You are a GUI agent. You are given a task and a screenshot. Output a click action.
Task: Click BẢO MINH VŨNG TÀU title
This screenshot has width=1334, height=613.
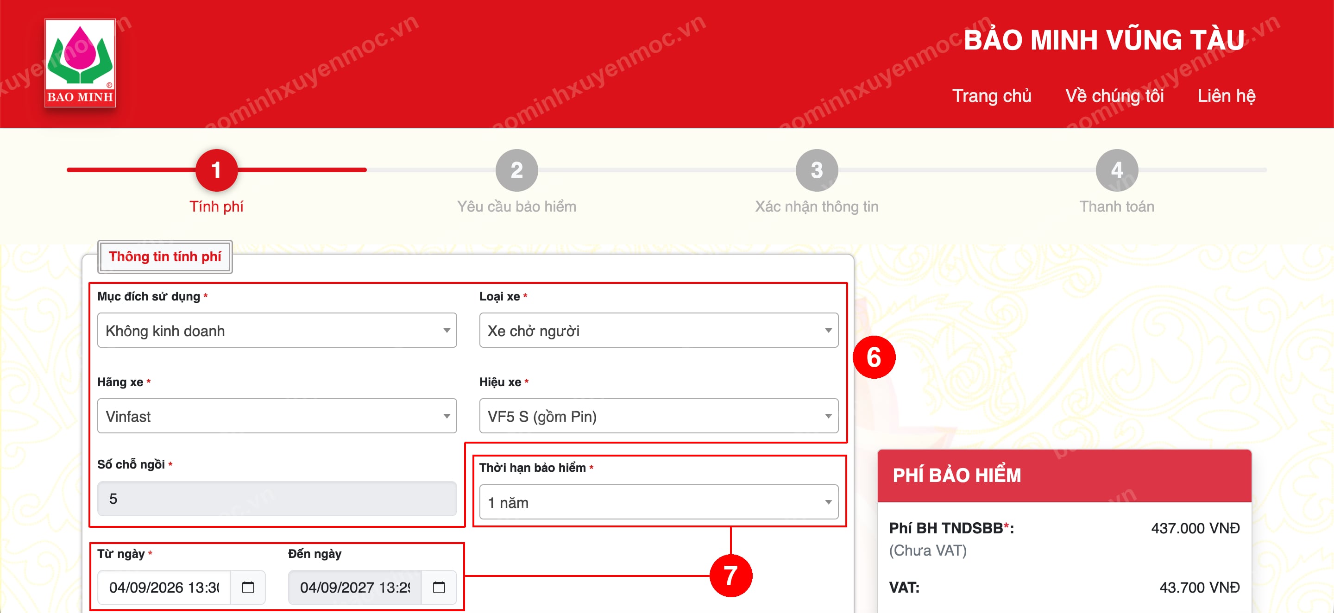coord(1104,40)
